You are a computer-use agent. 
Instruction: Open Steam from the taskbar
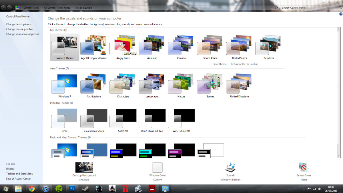[x=85, y=188]
